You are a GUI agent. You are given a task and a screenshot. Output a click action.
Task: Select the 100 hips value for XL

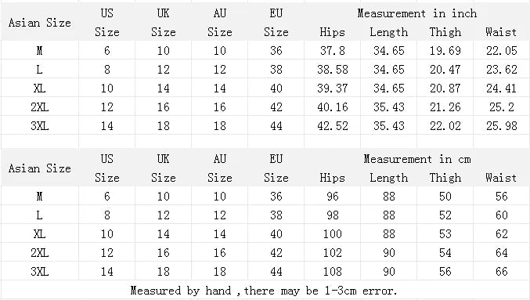333,234
